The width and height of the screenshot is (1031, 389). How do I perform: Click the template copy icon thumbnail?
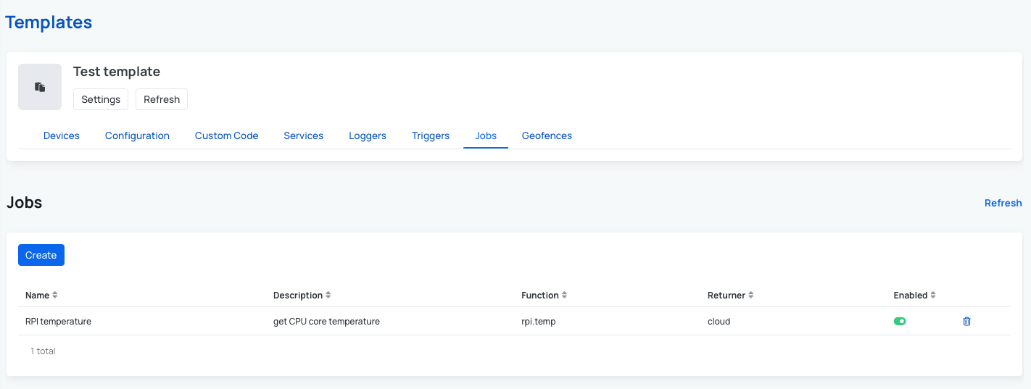40,87
